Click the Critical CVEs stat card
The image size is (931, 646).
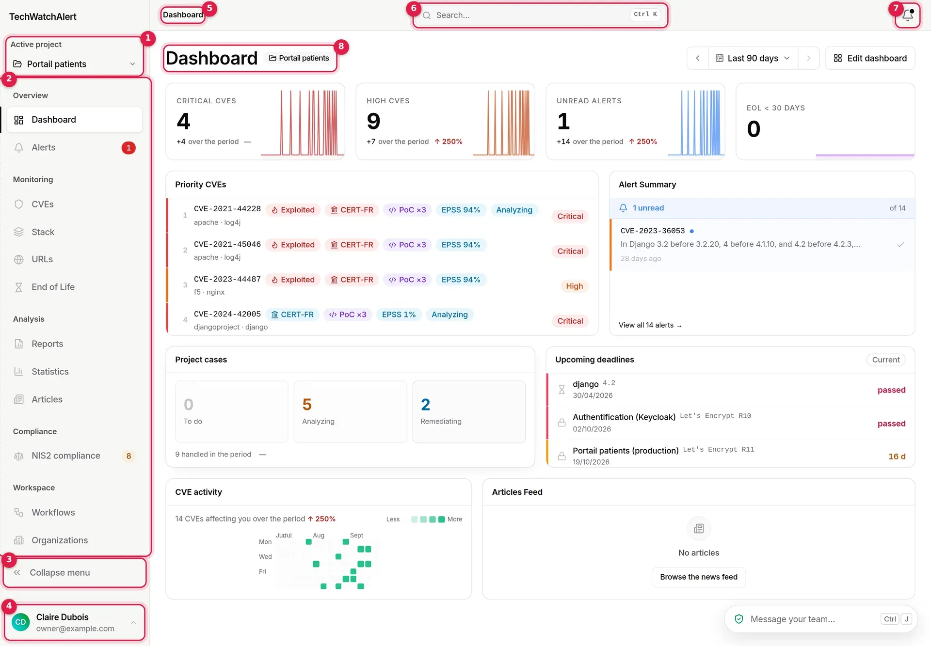pos(255,121)
